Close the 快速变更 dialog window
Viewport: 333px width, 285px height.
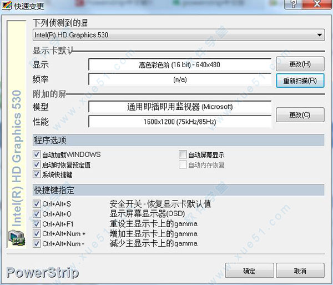tap(317, 4)
